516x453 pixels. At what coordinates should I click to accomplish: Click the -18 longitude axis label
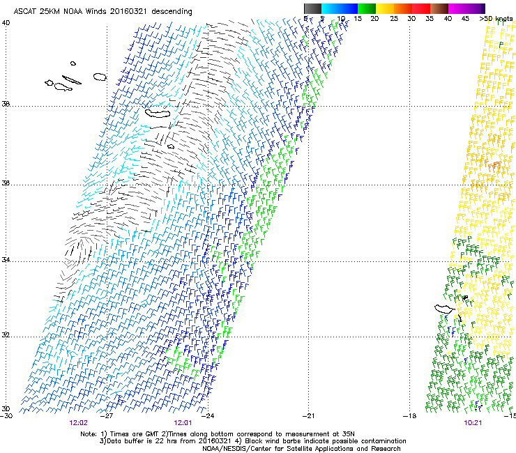pyautogui.click(x=409, y=416)
